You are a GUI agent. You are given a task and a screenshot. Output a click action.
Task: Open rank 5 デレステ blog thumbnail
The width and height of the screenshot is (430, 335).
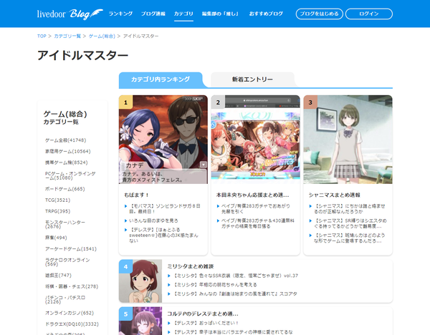[140, 321]
